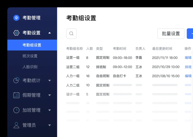Select the 考勤组设置 menu item
Image resolution: width=193 pixels, height=137 pixels.
click(32, 45)
